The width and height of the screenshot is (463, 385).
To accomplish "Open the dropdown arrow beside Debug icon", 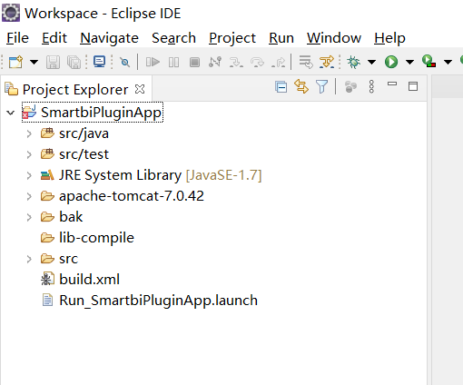I will (x=371, y=62).
